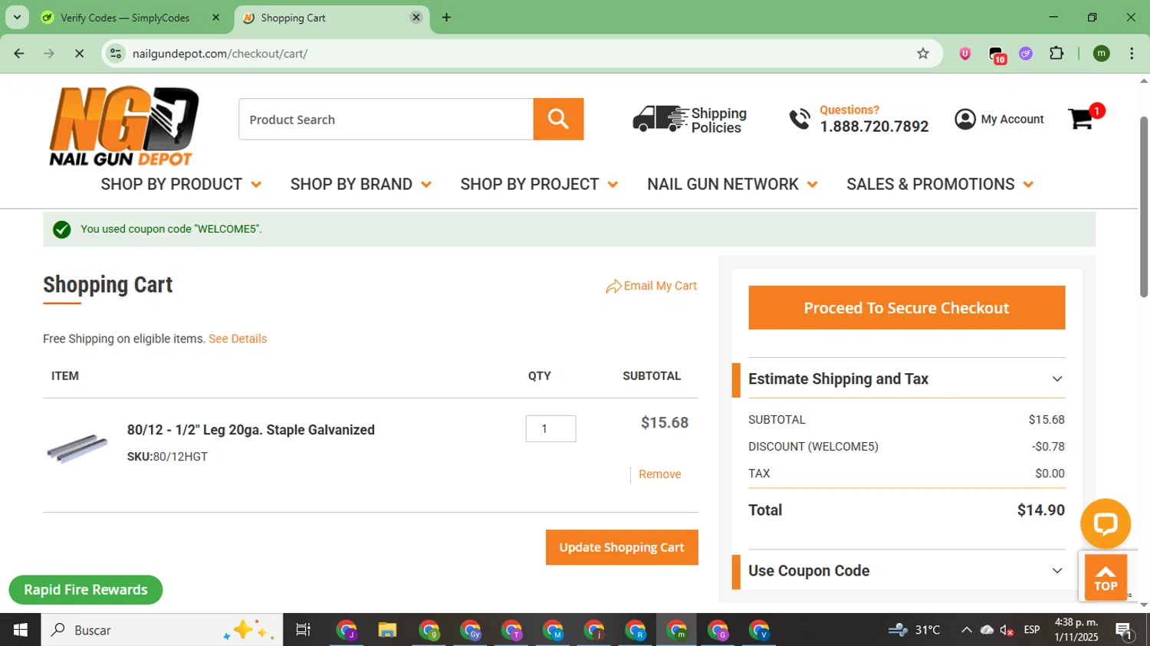The image size is (1150, 646).
Task: Close the Shopping Cart tab
Action: click(x=416, y=18)
